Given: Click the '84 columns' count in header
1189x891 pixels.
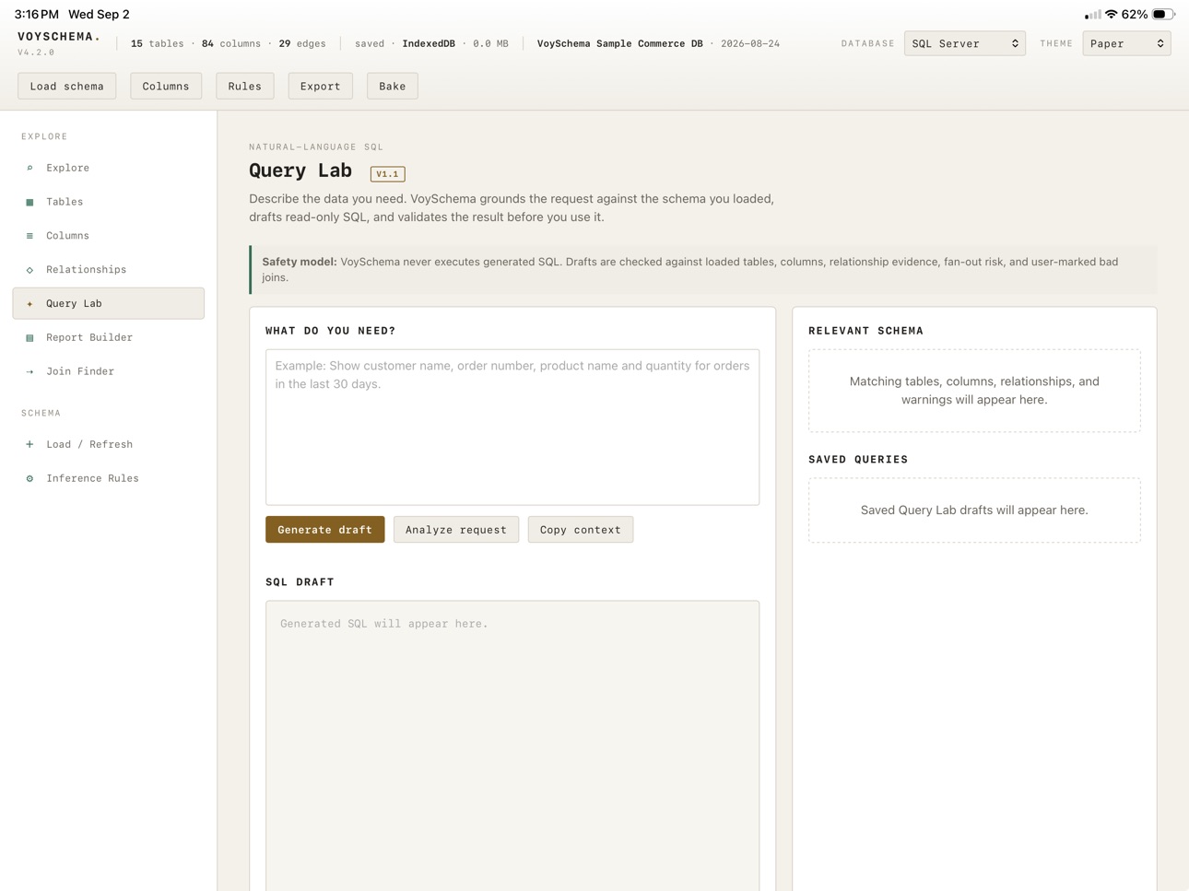Looking at the screenshot, I should [x=231, y=43].
